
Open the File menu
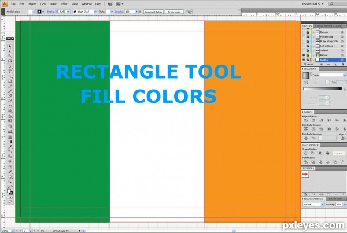point(13,4)
